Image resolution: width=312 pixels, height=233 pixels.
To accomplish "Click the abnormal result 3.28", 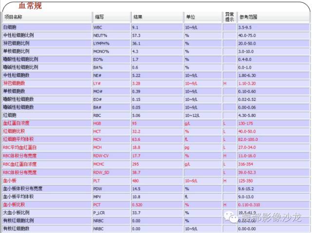I will click(x=136, y=83).
